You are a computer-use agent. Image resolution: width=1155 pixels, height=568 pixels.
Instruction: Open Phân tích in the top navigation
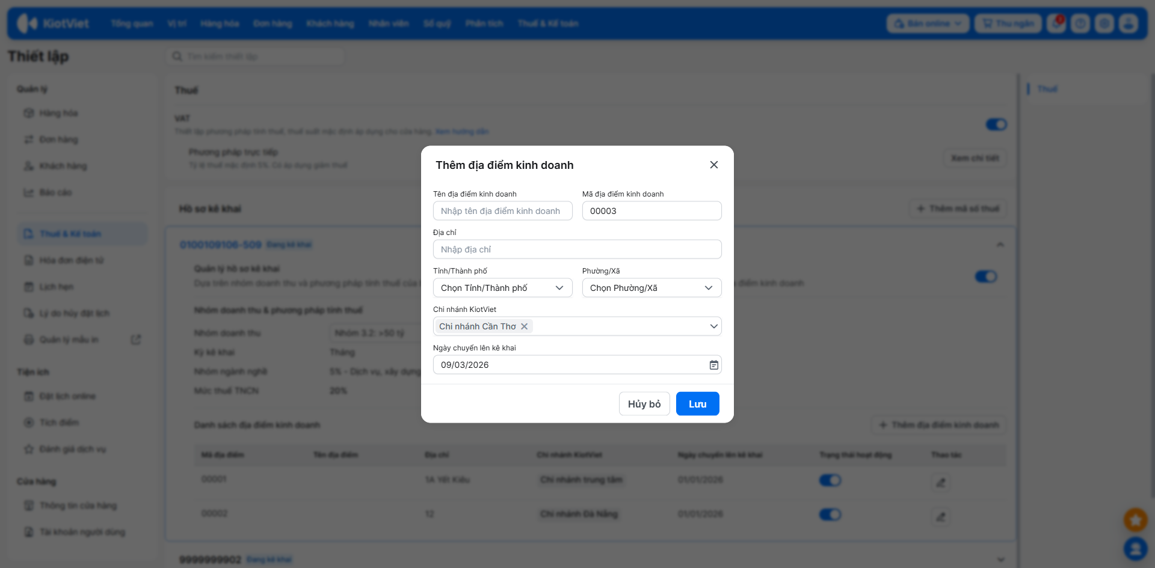coord(484,23)
